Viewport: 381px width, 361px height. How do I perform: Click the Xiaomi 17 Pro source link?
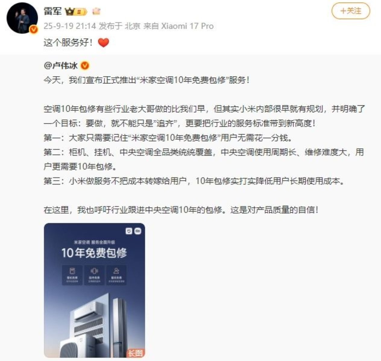187,26
